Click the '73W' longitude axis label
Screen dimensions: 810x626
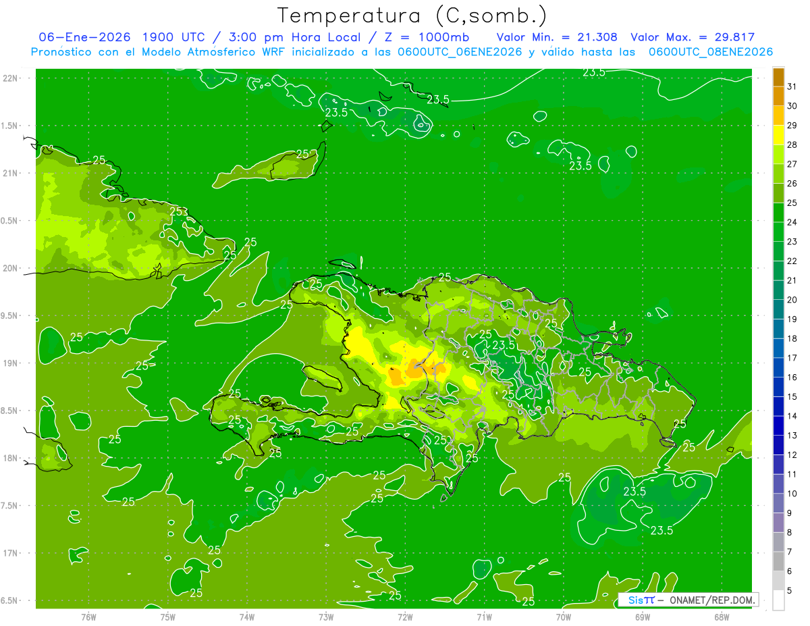(x=326, y=616)
